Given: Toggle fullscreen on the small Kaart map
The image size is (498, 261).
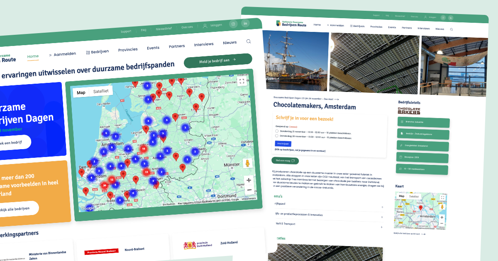Looking at the screenshot, I should click(442, 198).
